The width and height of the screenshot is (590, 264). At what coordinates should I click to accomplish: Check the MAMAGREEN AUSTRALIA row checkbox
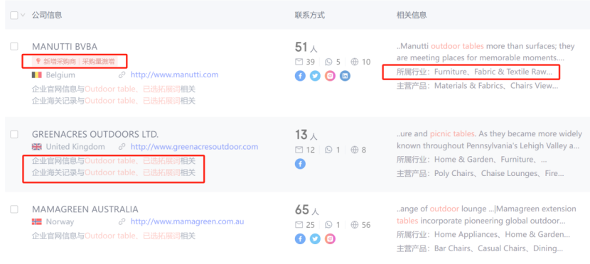[14, 209]
